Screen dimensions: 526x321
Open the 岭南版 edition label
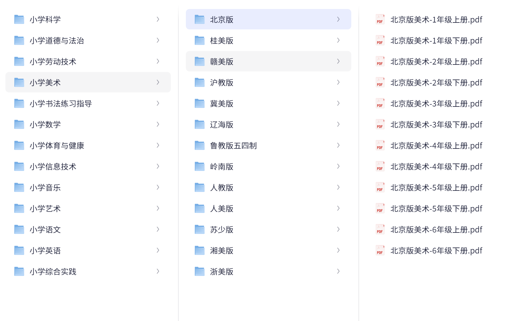(222, 166)
